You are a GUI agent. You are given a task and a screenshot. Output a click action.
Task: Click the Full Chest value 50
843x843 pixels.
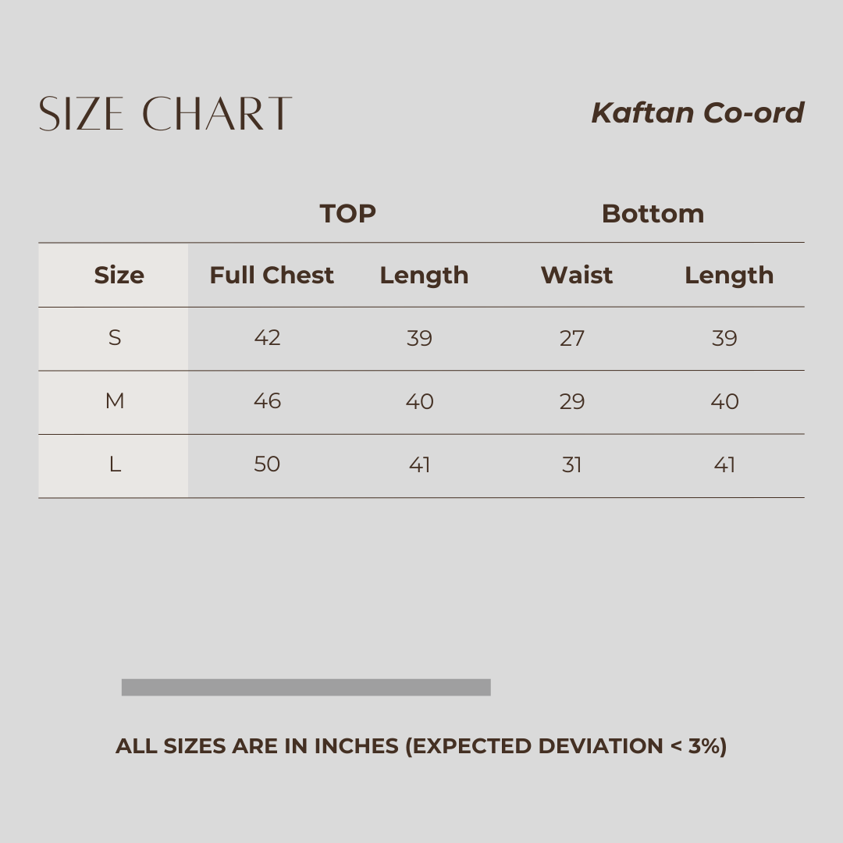click(x=267, y=465)
